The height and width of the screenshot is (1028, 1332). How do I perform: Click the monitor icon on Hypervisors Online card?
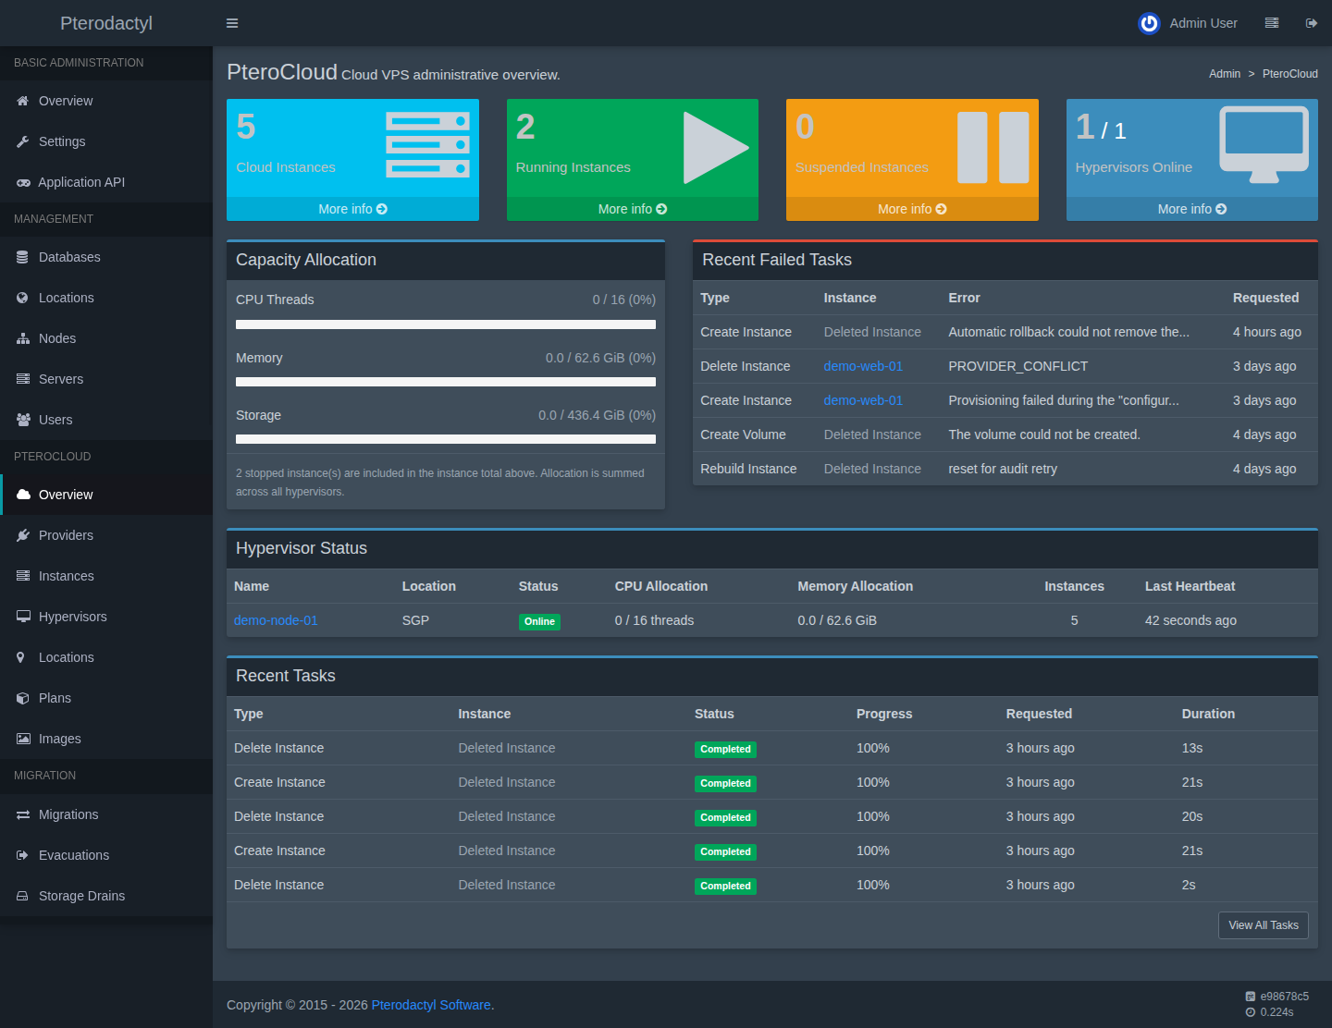coord(1264,144)
